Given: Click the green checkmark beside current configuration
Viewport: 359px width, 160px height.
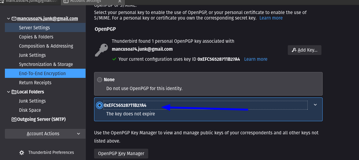Looking at the screenshot, I should [x=114, y=59].
